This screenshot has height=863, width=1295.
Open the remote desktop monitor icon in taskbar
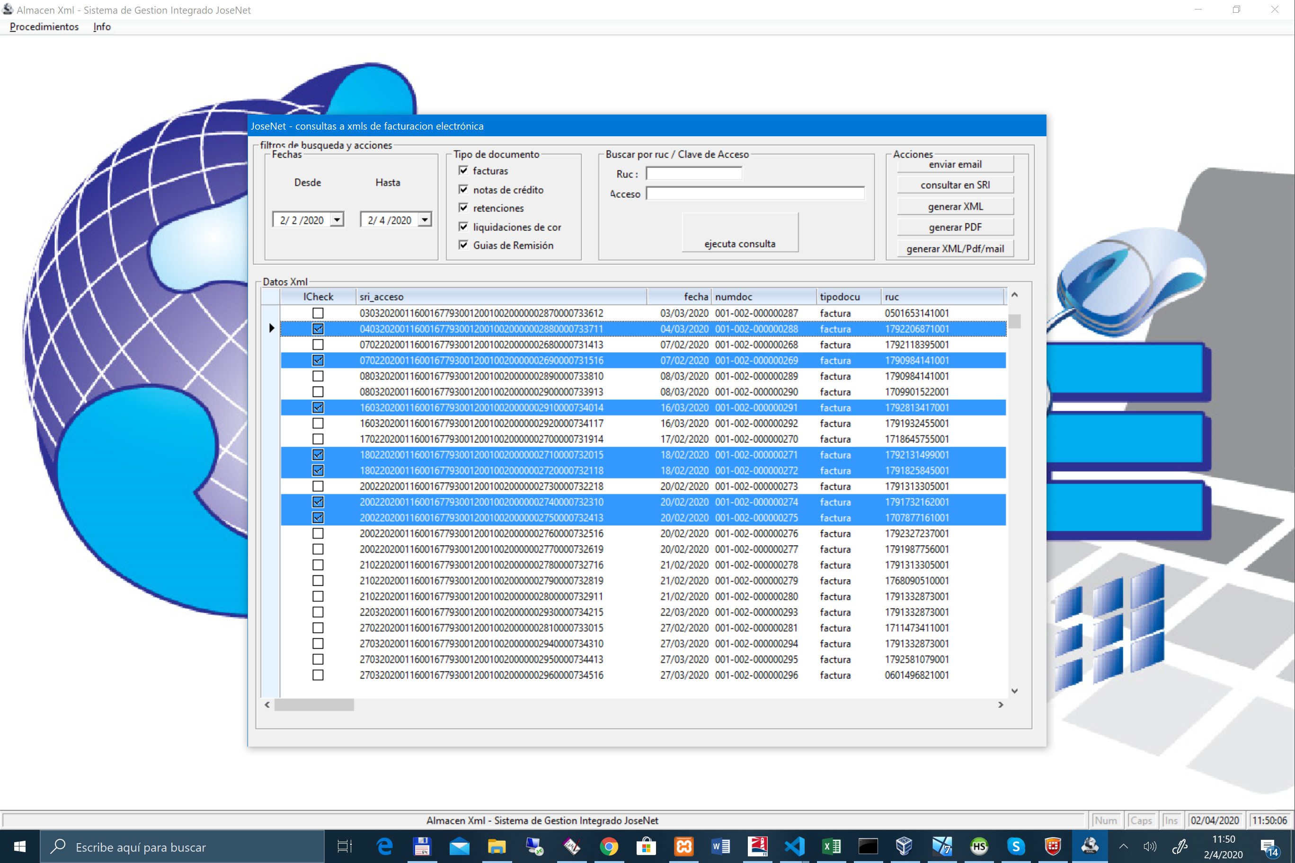coord(534,846)
